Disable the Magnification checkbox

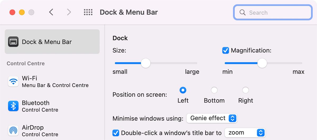[226, 50]
